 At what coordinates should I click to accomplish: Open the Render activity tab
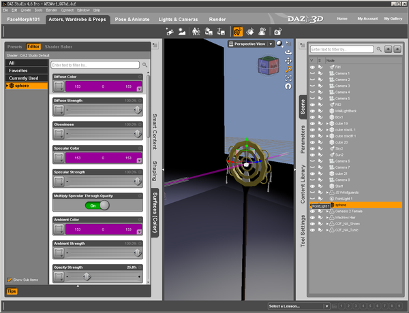pos(217,19)
